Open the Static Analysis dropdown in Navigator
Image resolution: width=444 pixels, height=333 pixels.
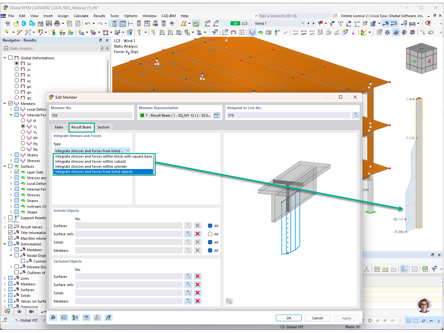[x=97, y=48]
